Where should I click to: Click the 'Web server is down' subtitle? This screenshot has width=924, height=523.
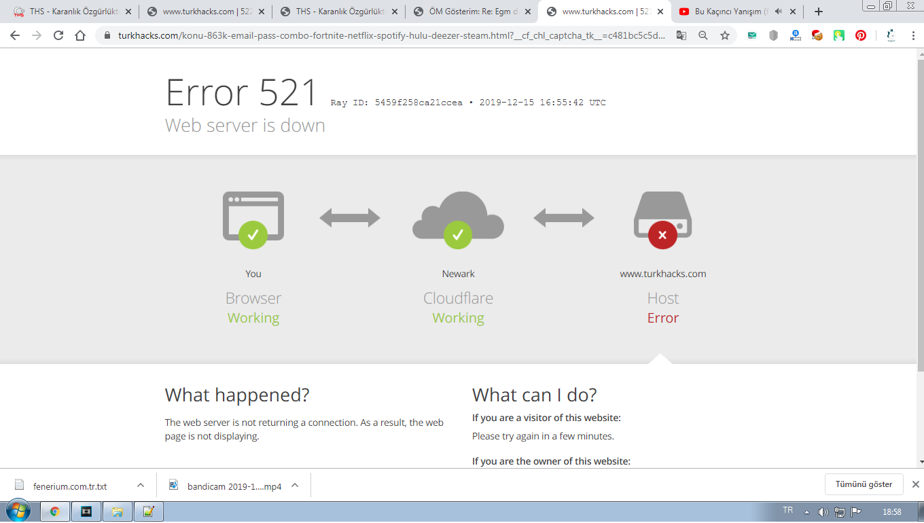(x=245, y=126)
